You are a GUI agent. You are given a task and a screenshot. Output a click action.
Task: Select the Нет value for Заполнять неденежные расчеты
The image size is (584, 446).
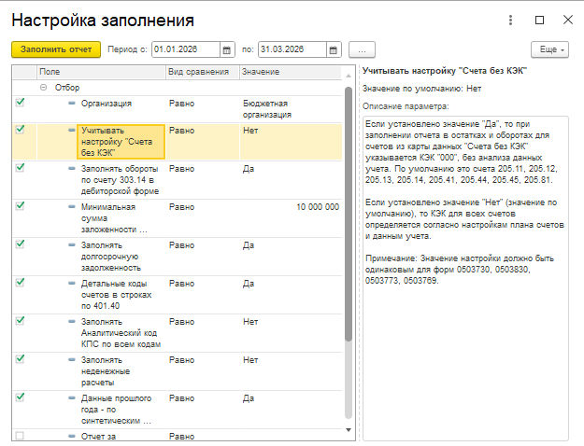point(250,360)
